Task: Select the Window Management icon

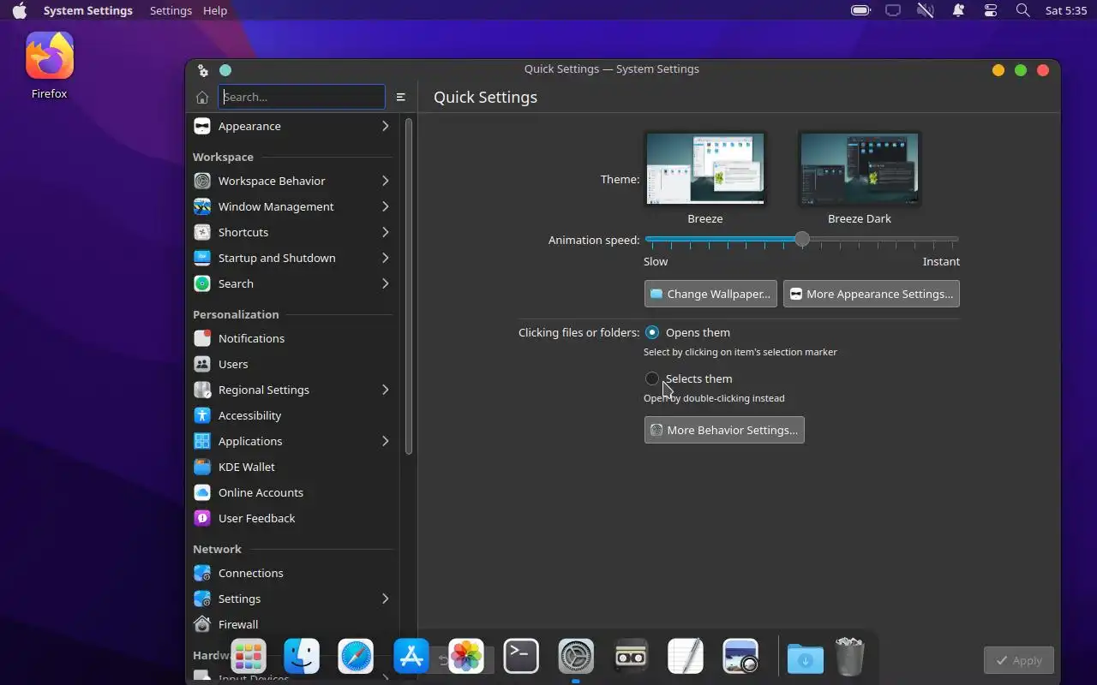Action: [202, 206]
